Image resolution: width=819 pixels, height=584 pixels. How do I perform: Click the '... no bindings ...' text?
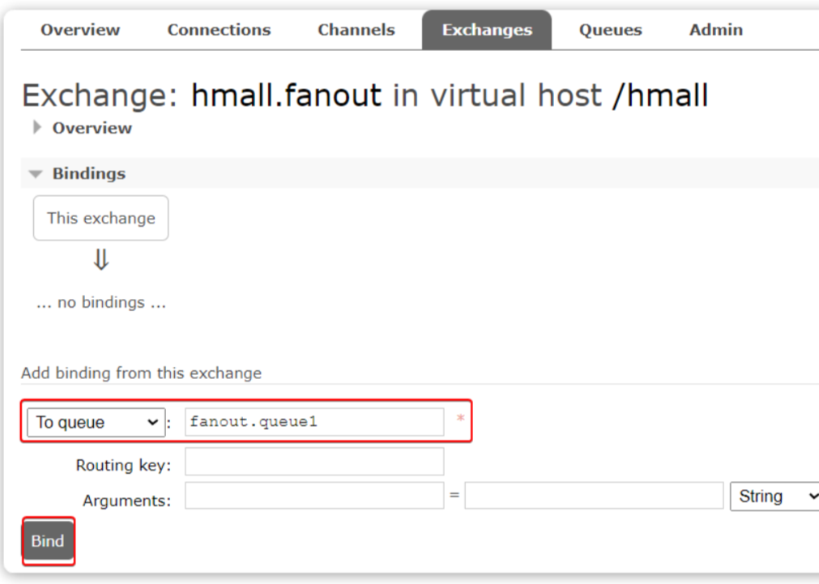pyautogui.click(x=100, y=303)
